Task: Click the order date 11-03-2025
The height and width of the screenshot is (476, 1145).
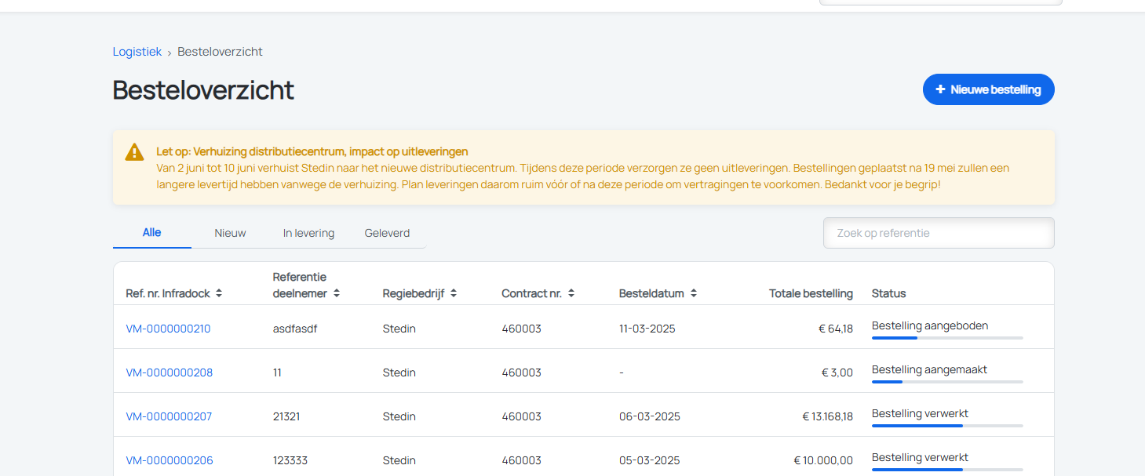Action: click(647, 329)
